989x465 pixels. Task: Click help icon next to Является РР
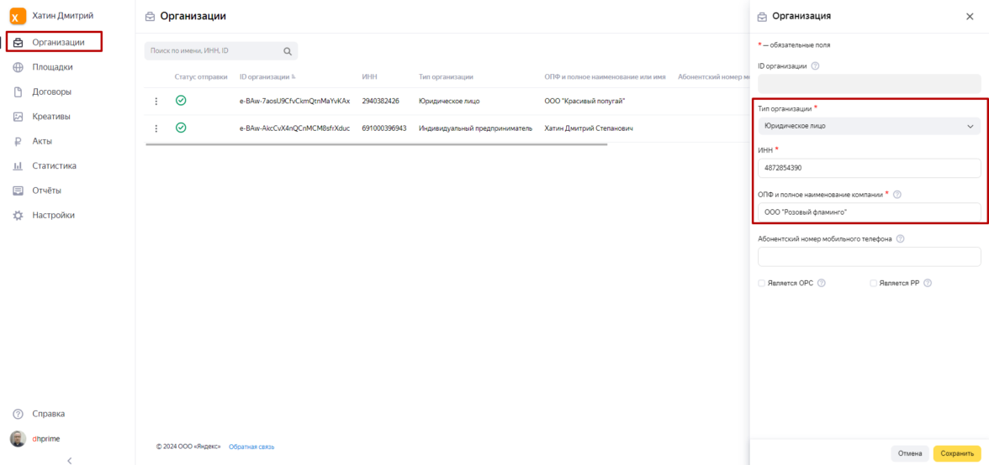(x=928, y=284)
